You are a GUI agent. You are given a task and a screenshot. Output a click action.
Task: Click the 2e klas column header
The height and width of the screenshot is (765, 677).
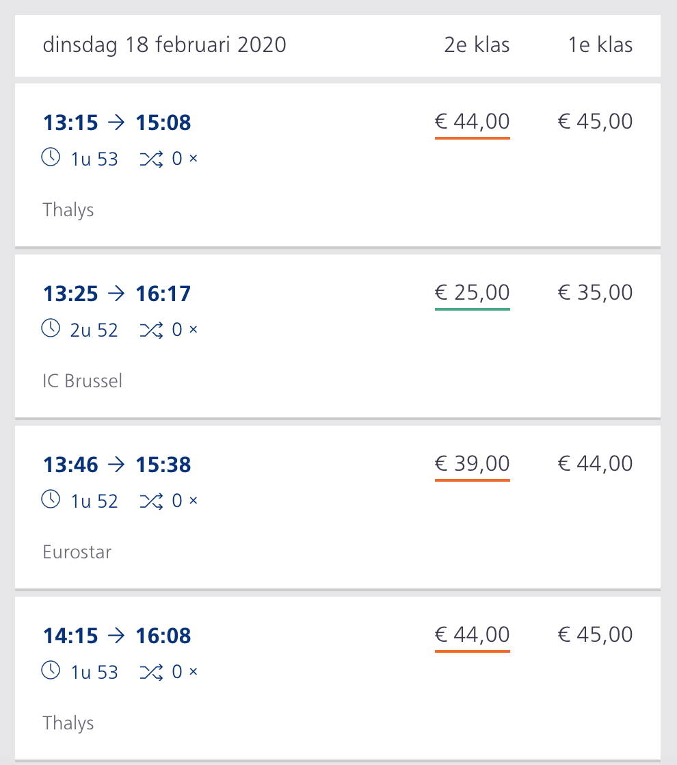477,45
